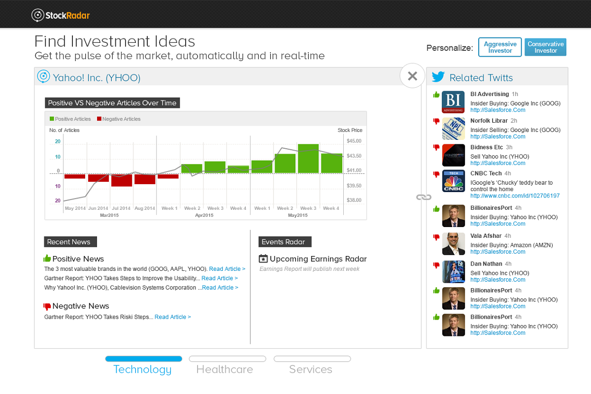
Task: Click 'Insider Buying: Amazon (AMZN)' tweet text
Action: point(512,245)
